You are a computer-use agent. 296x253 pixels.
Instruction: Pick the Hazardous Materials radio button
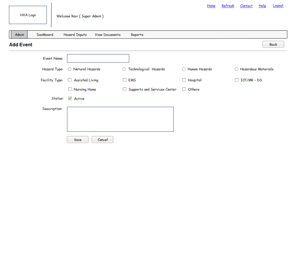click(x=236, y=69)
